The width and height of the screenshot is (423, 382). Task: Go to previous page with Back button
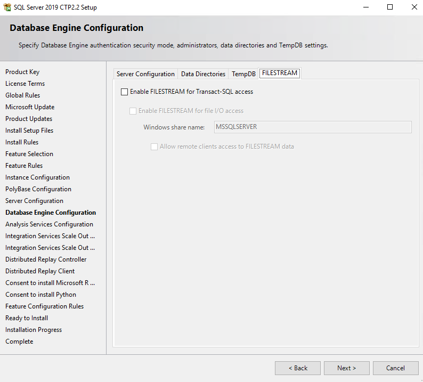click(x=298, y=368)
